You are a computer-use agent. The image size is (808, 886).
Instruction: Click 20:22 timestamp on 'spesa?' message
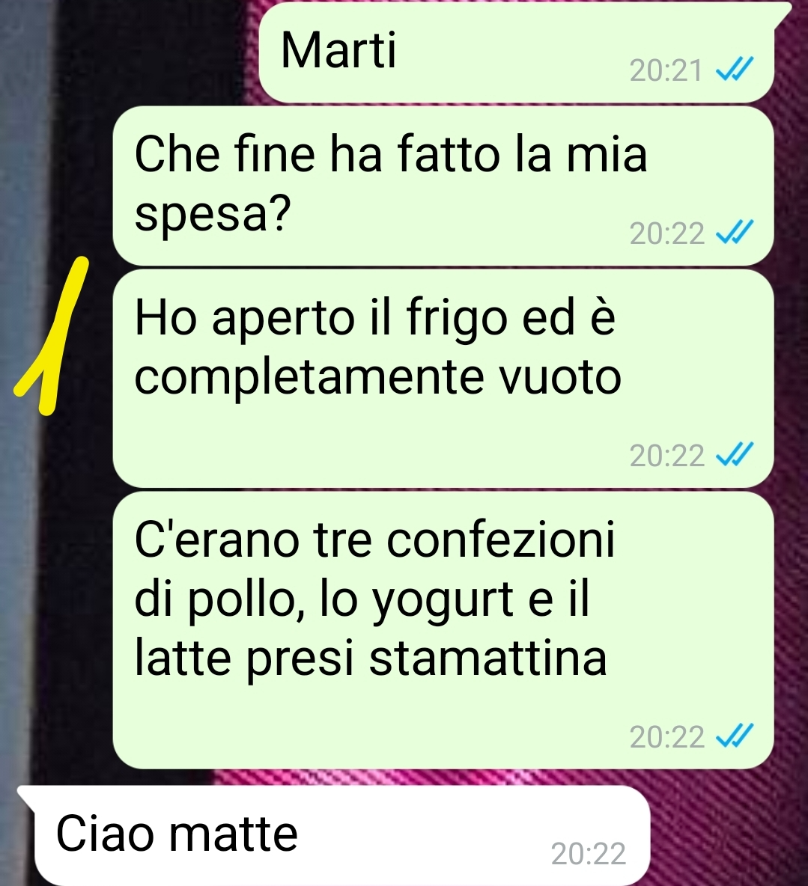click(666, 233)
